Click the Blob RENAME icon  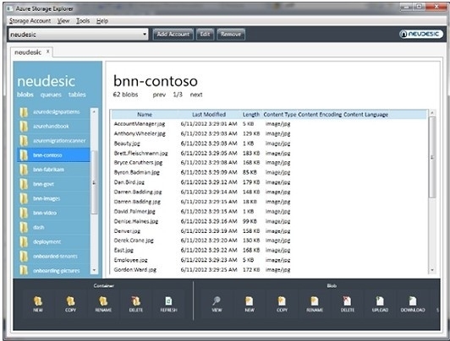[x=315, y=301]
